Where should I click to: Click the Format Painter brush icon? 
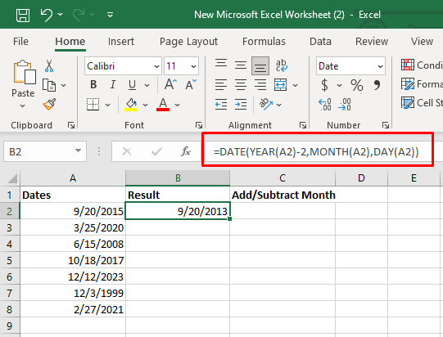(49, 104)
